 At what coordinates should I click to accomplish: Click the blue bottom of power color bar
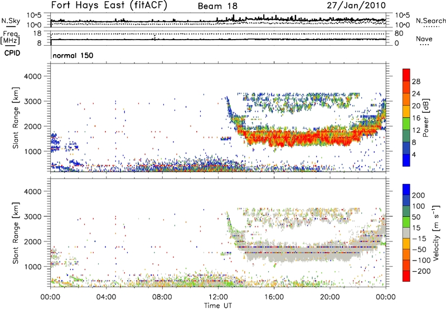(406, 160)
